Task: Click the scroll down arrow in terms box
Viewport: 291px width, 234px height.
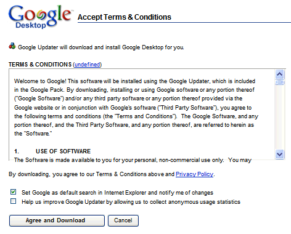Action: (x=279, y=154)
